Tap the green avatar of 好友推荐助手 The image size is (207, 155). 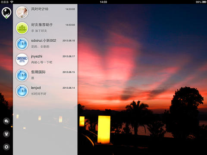point(22,28)
